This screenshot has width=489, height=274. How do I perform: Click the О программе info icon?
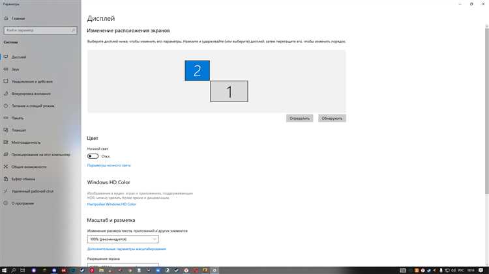[x=6, y=203]
